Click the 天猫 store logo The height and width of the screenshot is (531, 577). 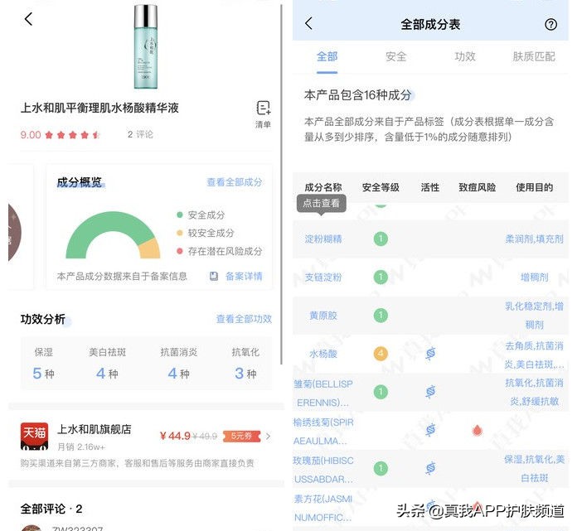34,437
